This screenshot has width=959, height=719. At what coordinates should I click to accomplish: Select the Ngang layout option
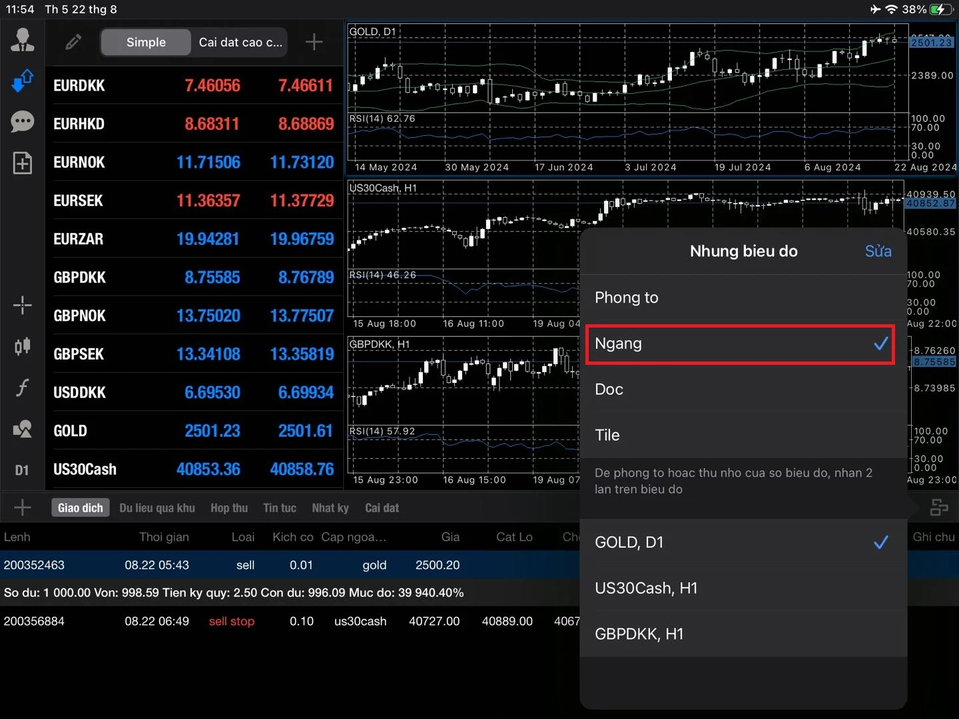pos(743,344)
